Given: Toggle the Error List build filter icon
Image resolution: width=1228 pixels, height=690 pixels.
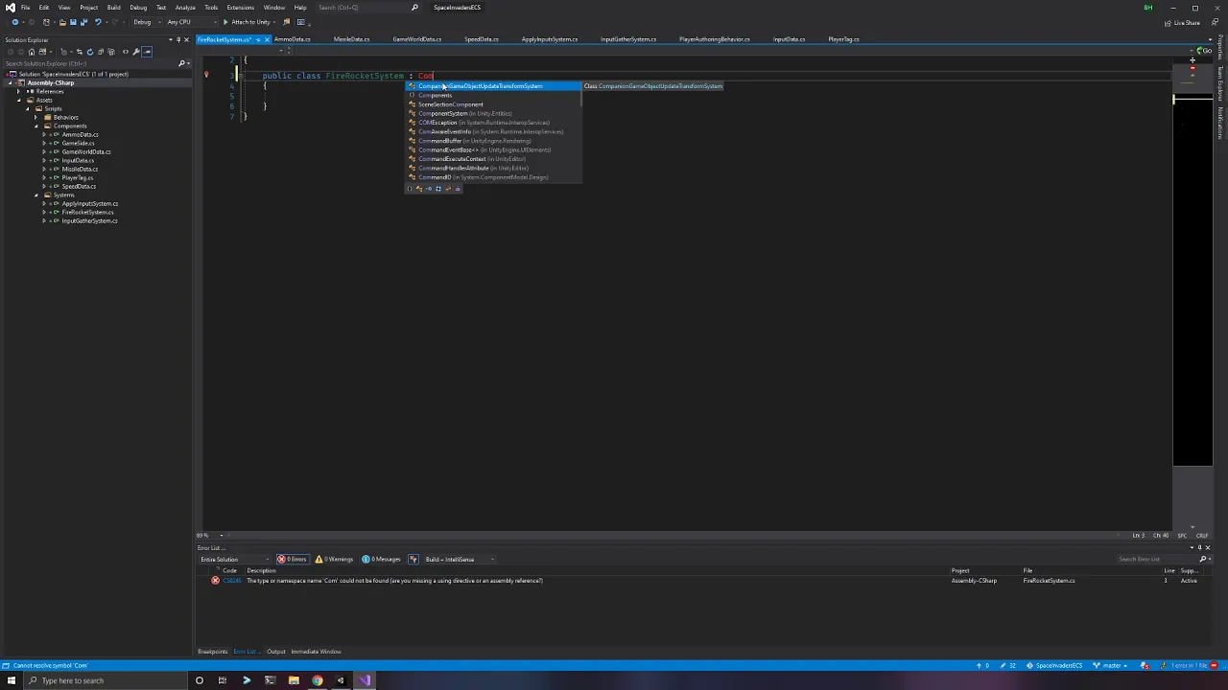Looking at the screenshot, I should point(413,559).
